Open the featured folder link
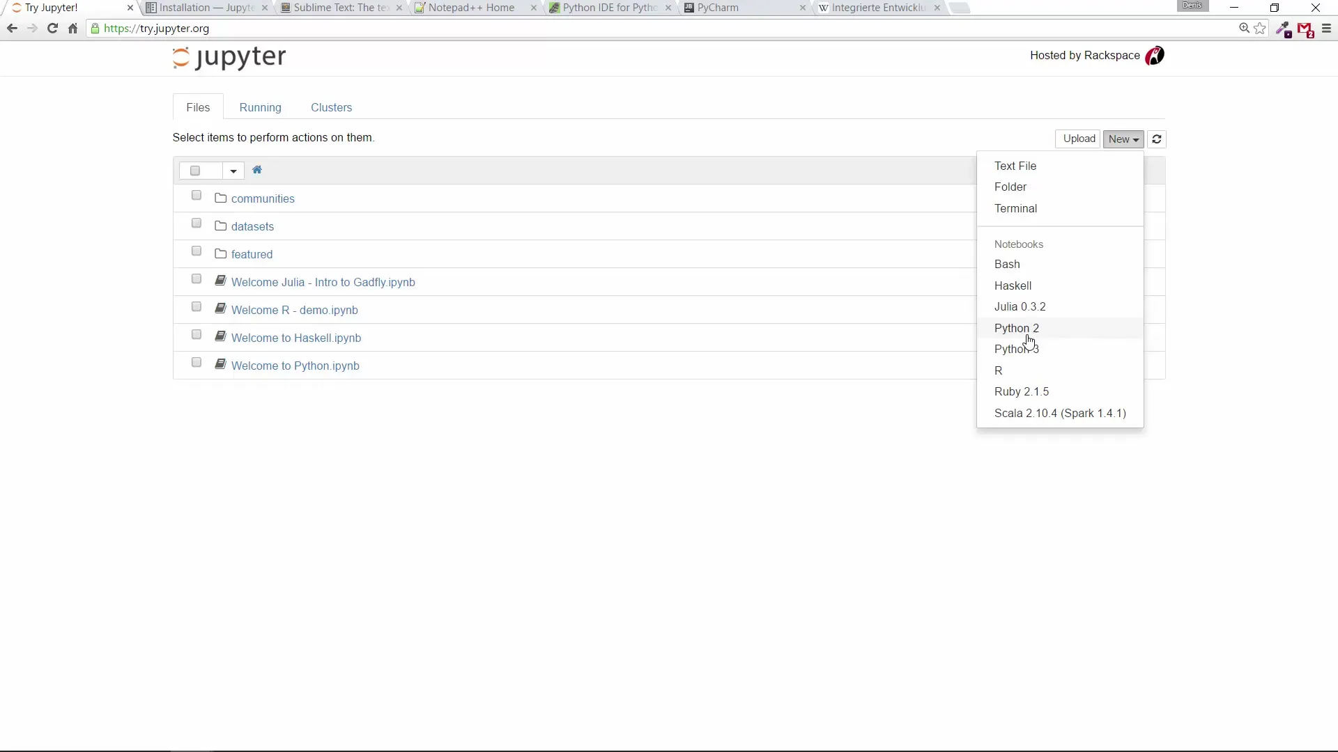1338x752 pixels. click(x=252, y=254)
